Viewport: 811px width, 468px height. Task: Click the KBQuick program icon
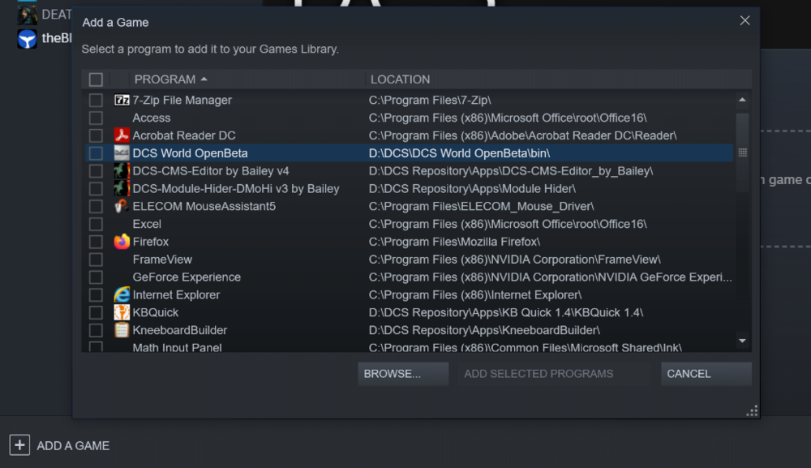click(x=122, y=313)
